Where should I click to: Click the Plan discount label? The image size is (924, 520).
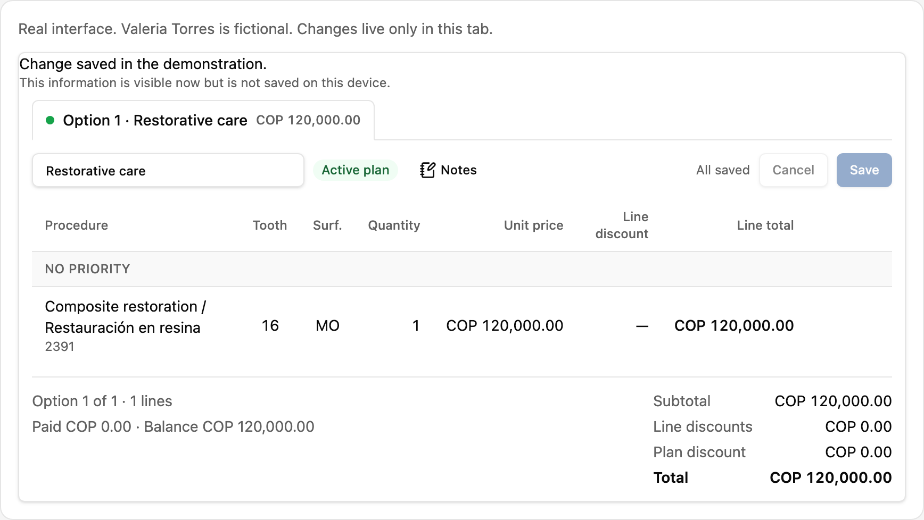699,452
